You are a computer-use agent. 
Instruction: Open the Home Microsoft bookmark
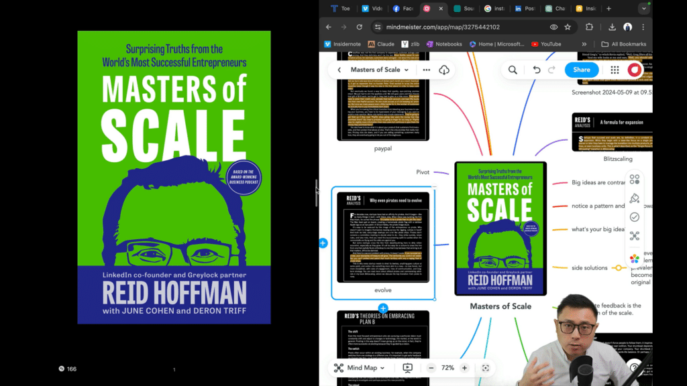click(497, 44)
